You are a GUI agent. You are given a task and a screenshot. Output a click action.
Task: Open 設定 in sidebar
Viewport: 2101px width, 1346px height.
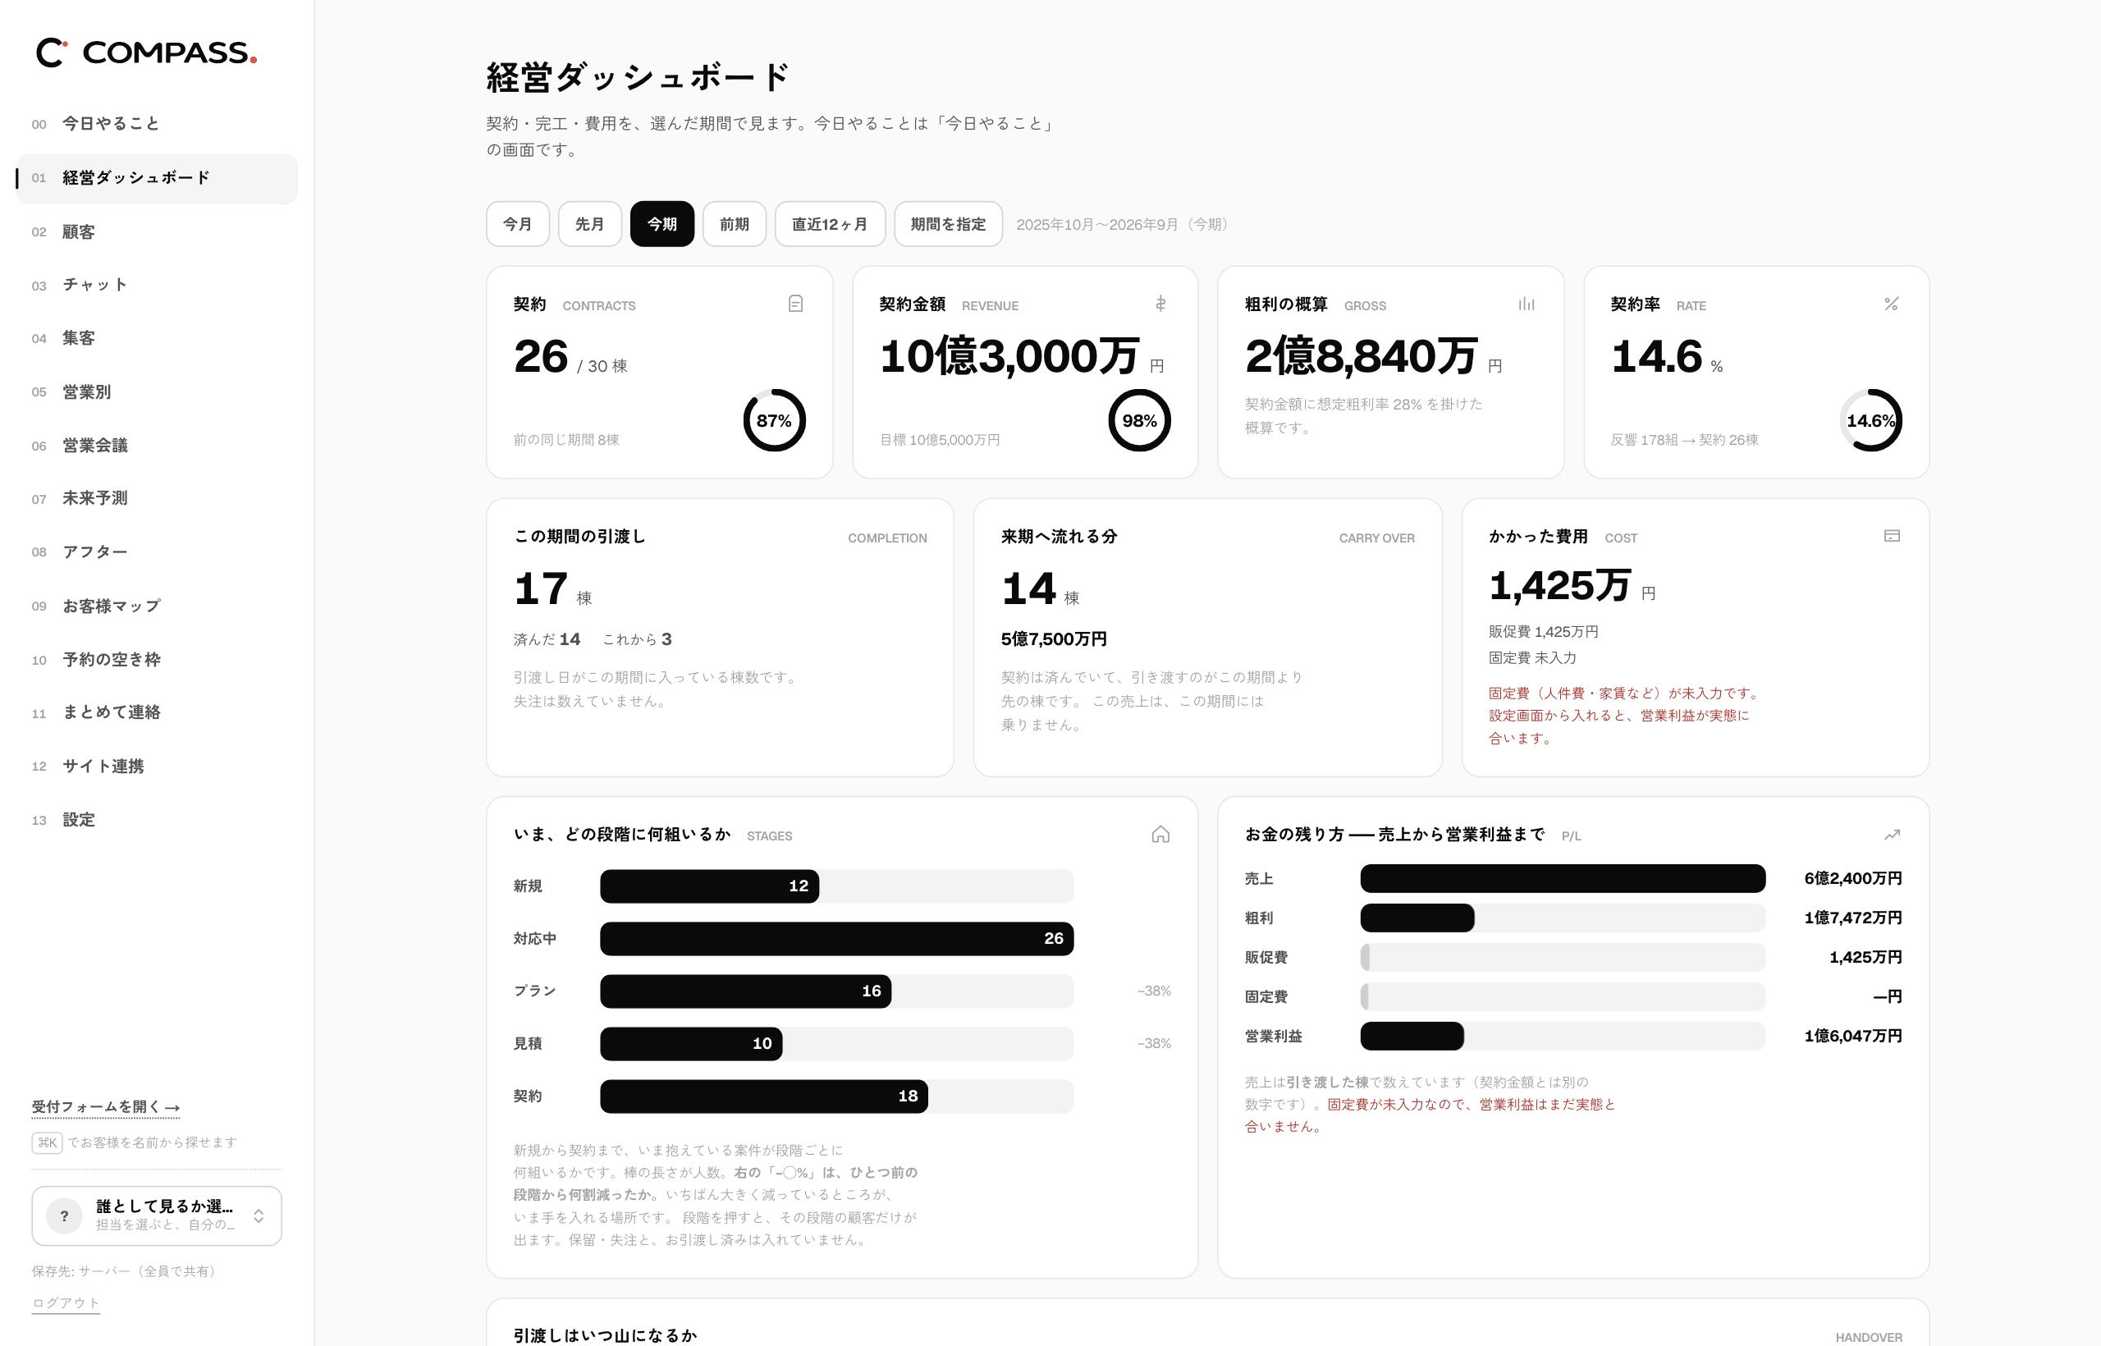[157, 820]
